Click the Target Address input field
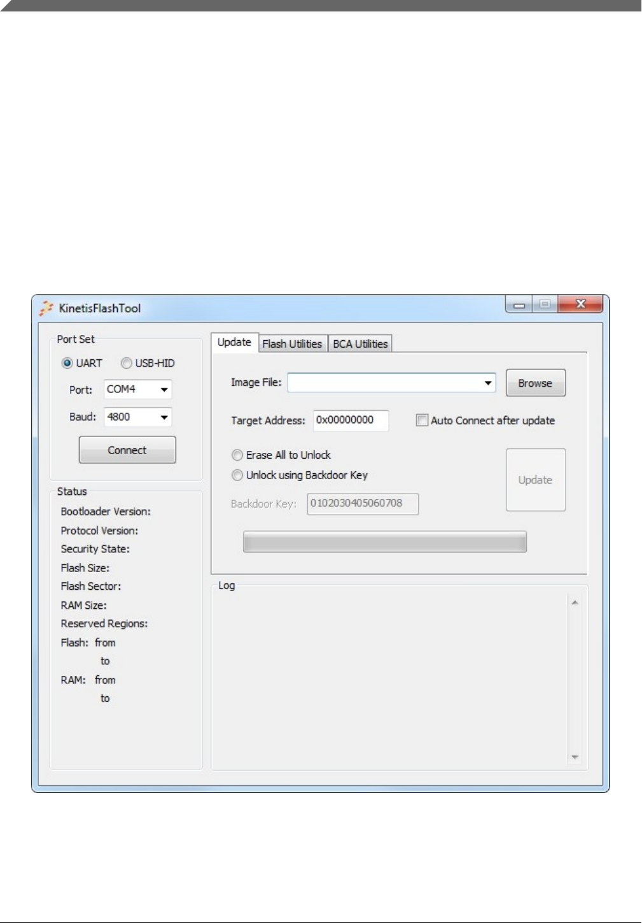Screen dimensions: 642x923 point(351,420)
